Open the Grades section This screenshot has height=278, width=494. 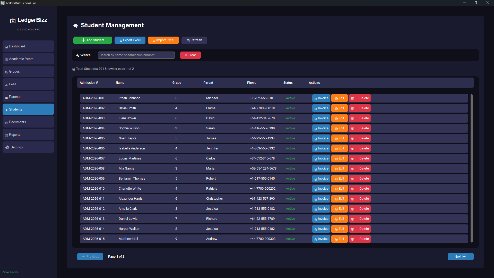click(x=28, y=72)
